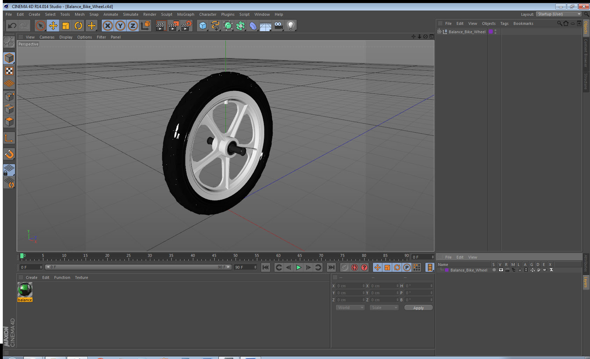
Task: Switch to Points mode
Action: click(x=9, y=97)
